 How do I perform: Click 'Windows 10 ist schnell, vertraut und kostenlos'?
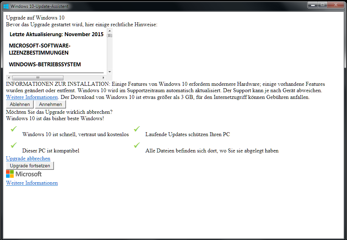click(76, 134)
